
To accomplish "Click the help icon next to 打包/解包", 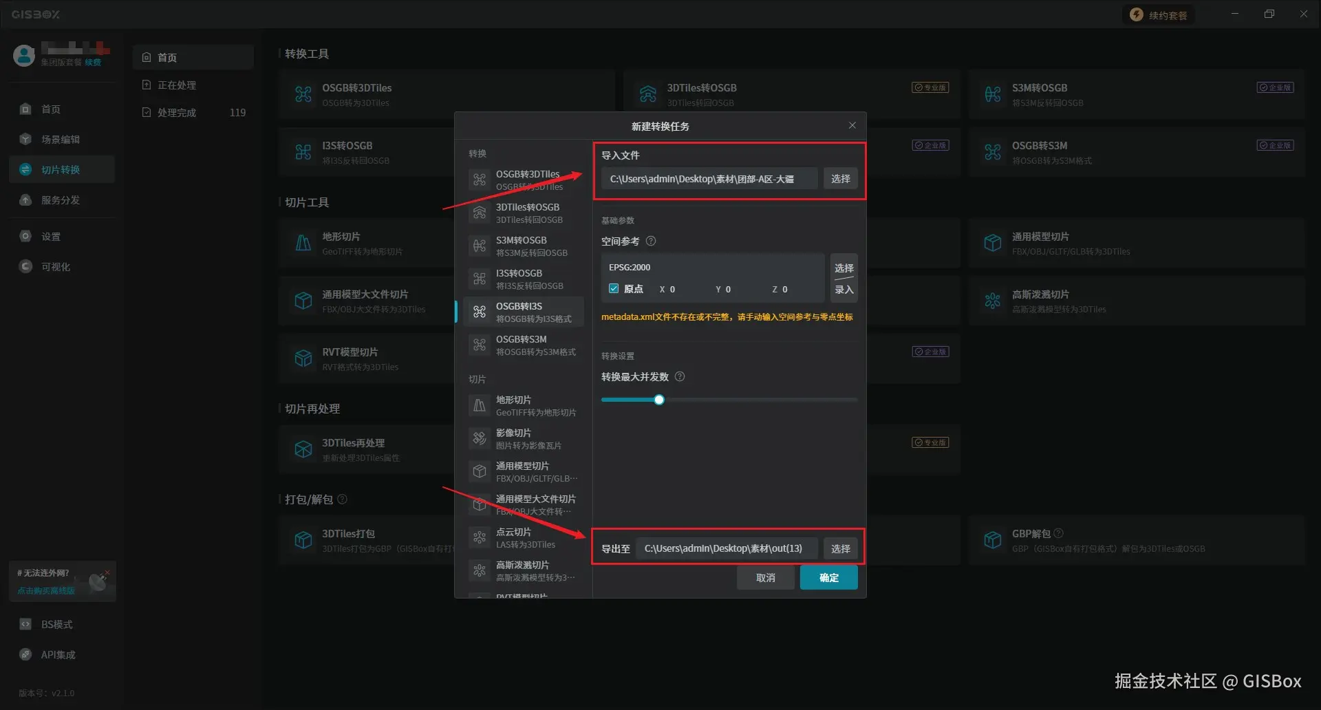I will coord(343,499).
